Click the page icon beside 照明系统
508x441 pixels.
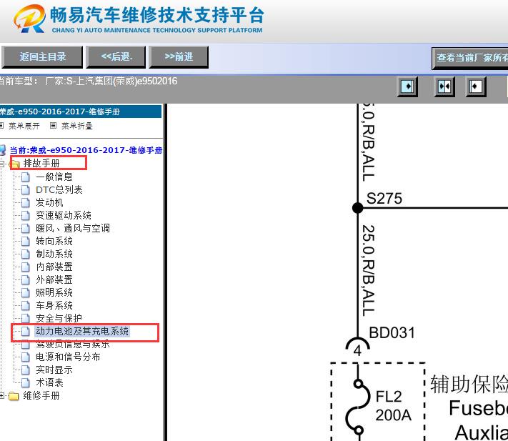coord(25,292)
